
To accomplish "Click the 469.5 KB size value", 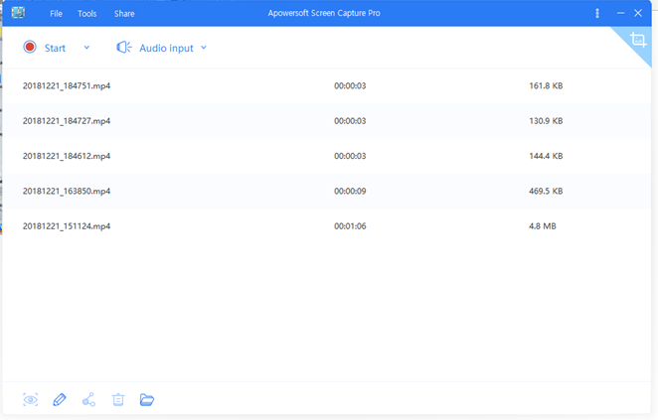I will tap(546, 192).
